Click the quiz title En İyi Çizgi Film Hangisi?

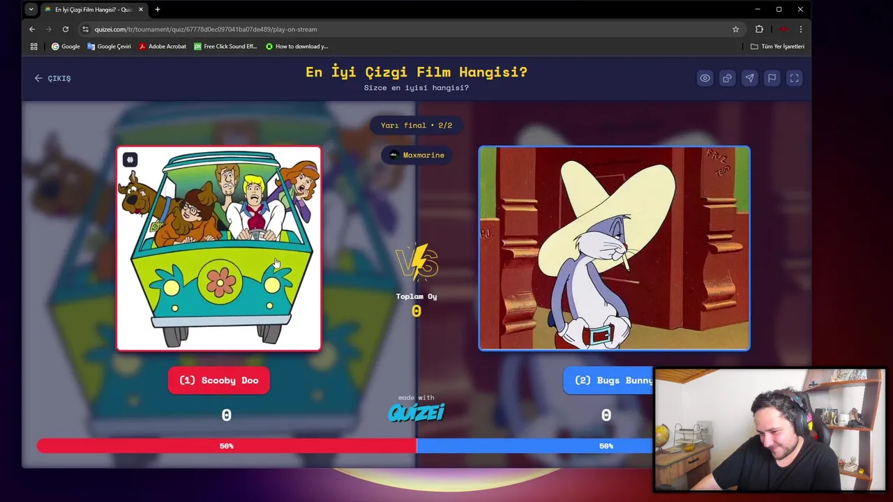click(417, 72)
